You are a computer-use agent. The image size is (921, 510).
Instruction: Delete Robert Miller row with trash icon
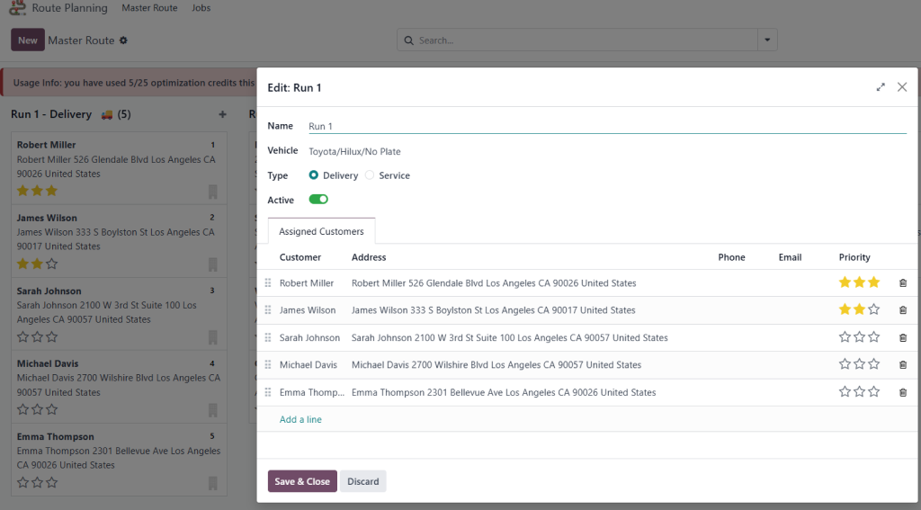click(903, 283)
